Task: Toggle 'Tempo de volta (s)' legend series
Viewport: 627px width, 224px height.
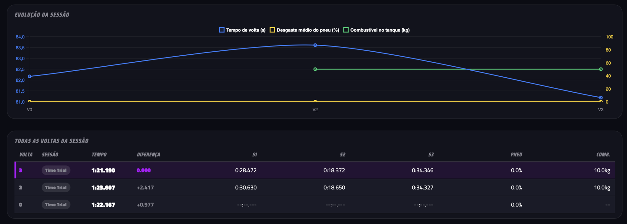Action: [242, 30]
